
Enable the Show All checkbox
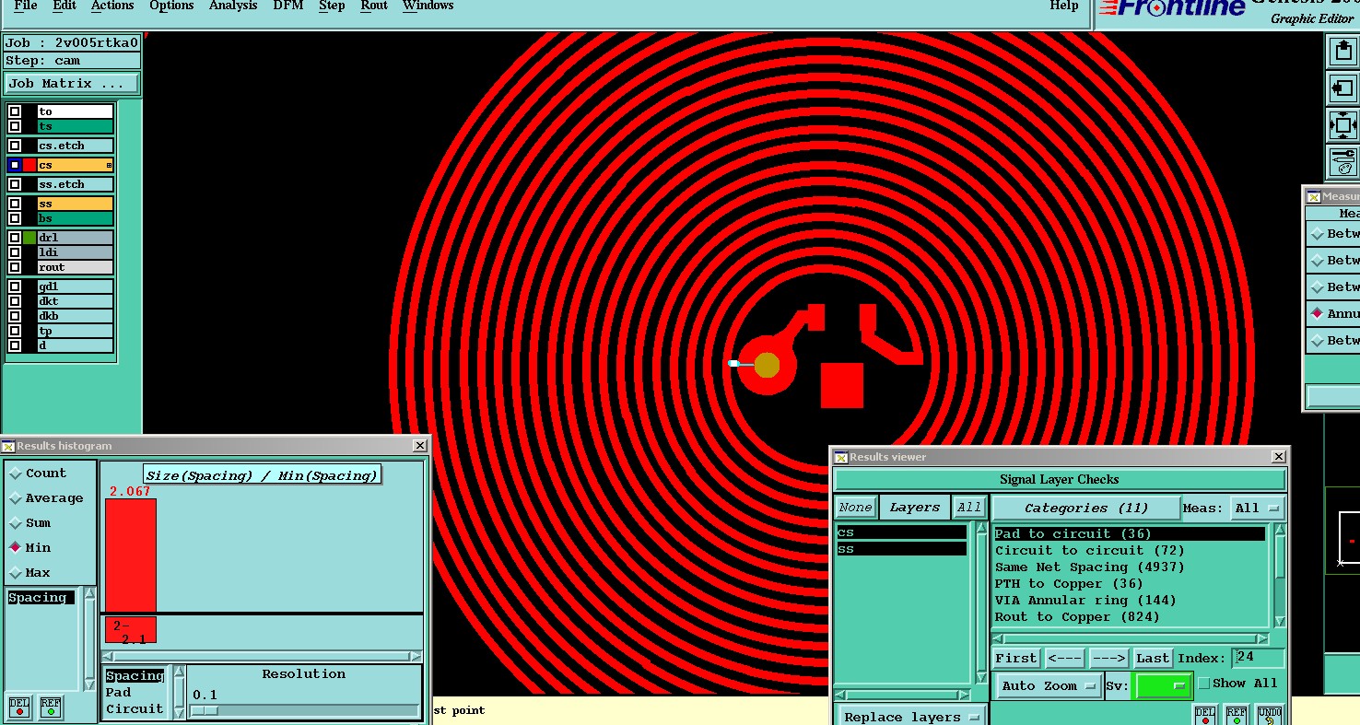[x=1203, y=684]
